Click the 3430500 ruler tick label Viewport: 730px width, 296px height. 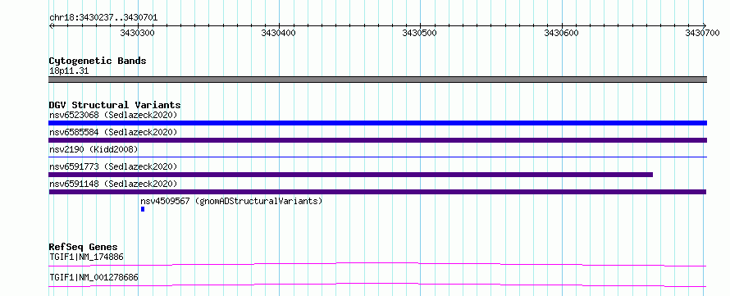pyautogui.click(x=419, y=33)
